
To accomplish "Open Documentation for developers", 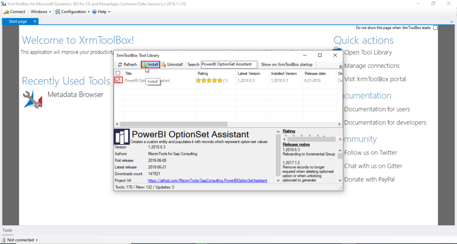I will pos(385,123).
